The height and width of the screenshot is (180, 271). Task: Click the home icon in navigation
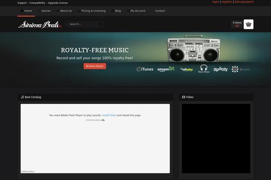[x=22, y=11]
